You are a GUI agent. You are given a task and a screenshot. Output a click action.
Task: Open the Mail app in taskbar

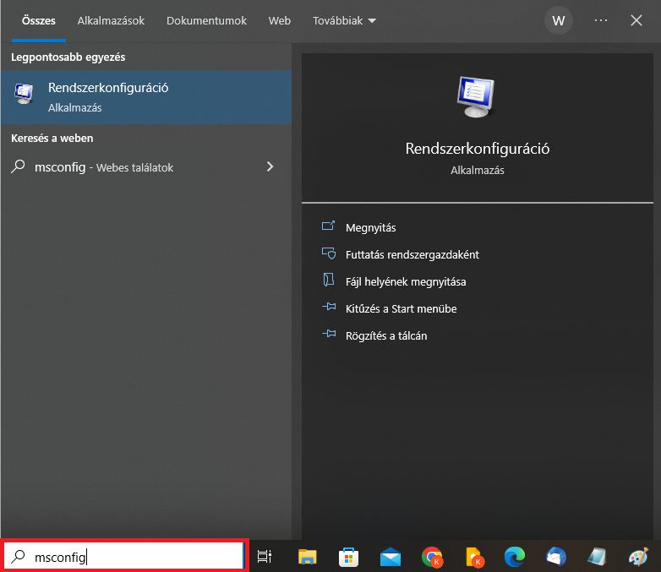390,557
